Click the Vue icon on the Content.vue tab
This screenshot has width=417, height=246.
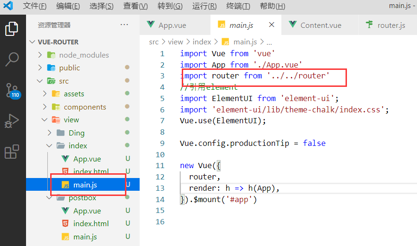pos(293,25)
